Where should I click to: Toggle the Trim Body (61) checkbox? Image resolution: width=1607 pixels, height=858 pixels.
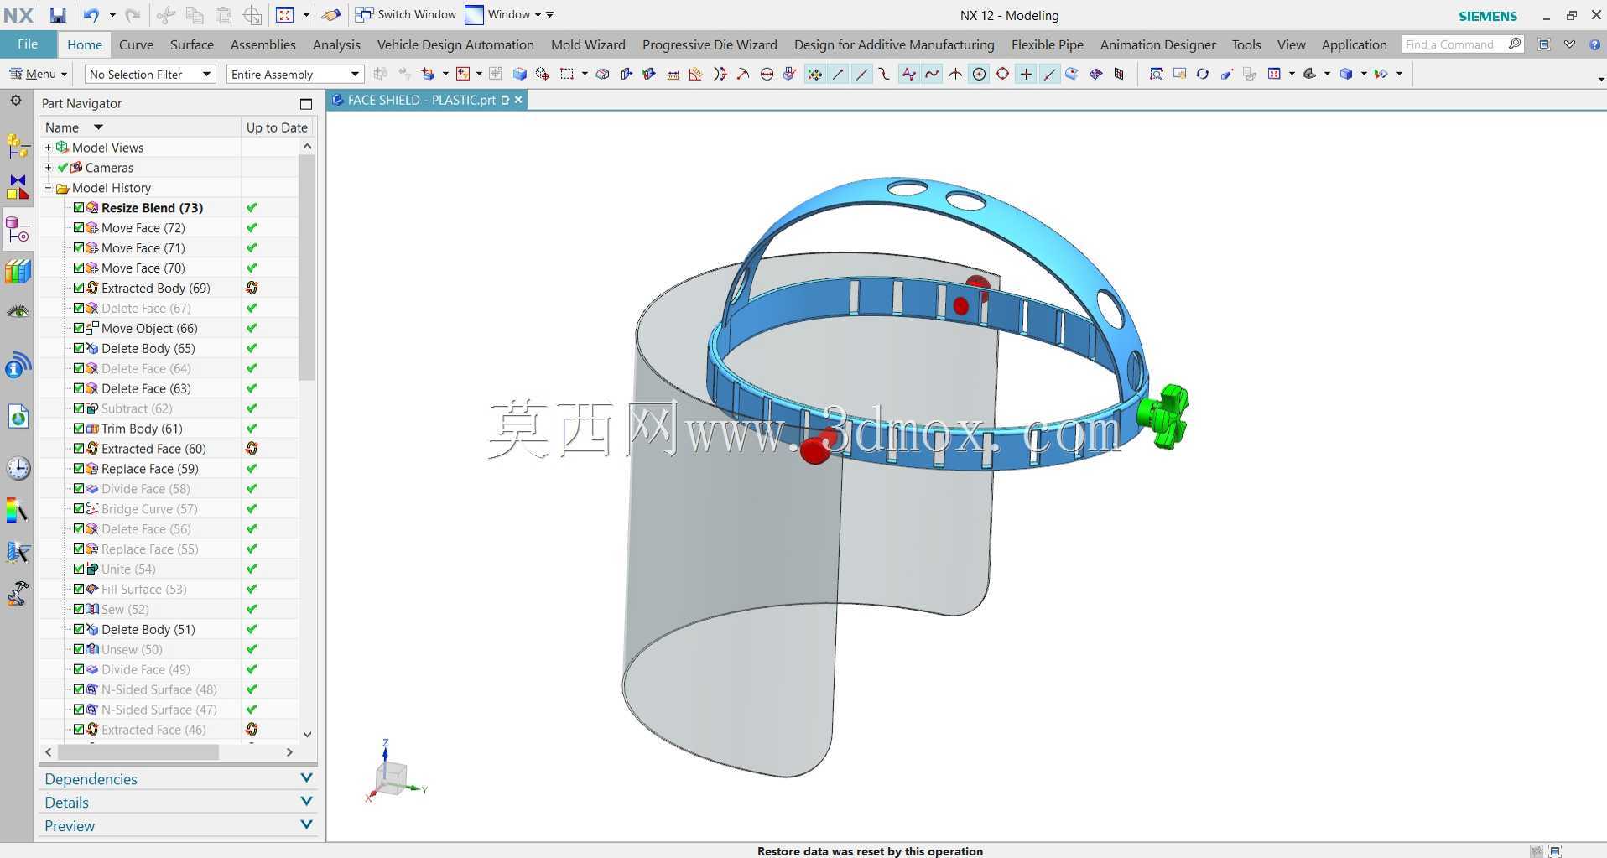coord(79,429)
